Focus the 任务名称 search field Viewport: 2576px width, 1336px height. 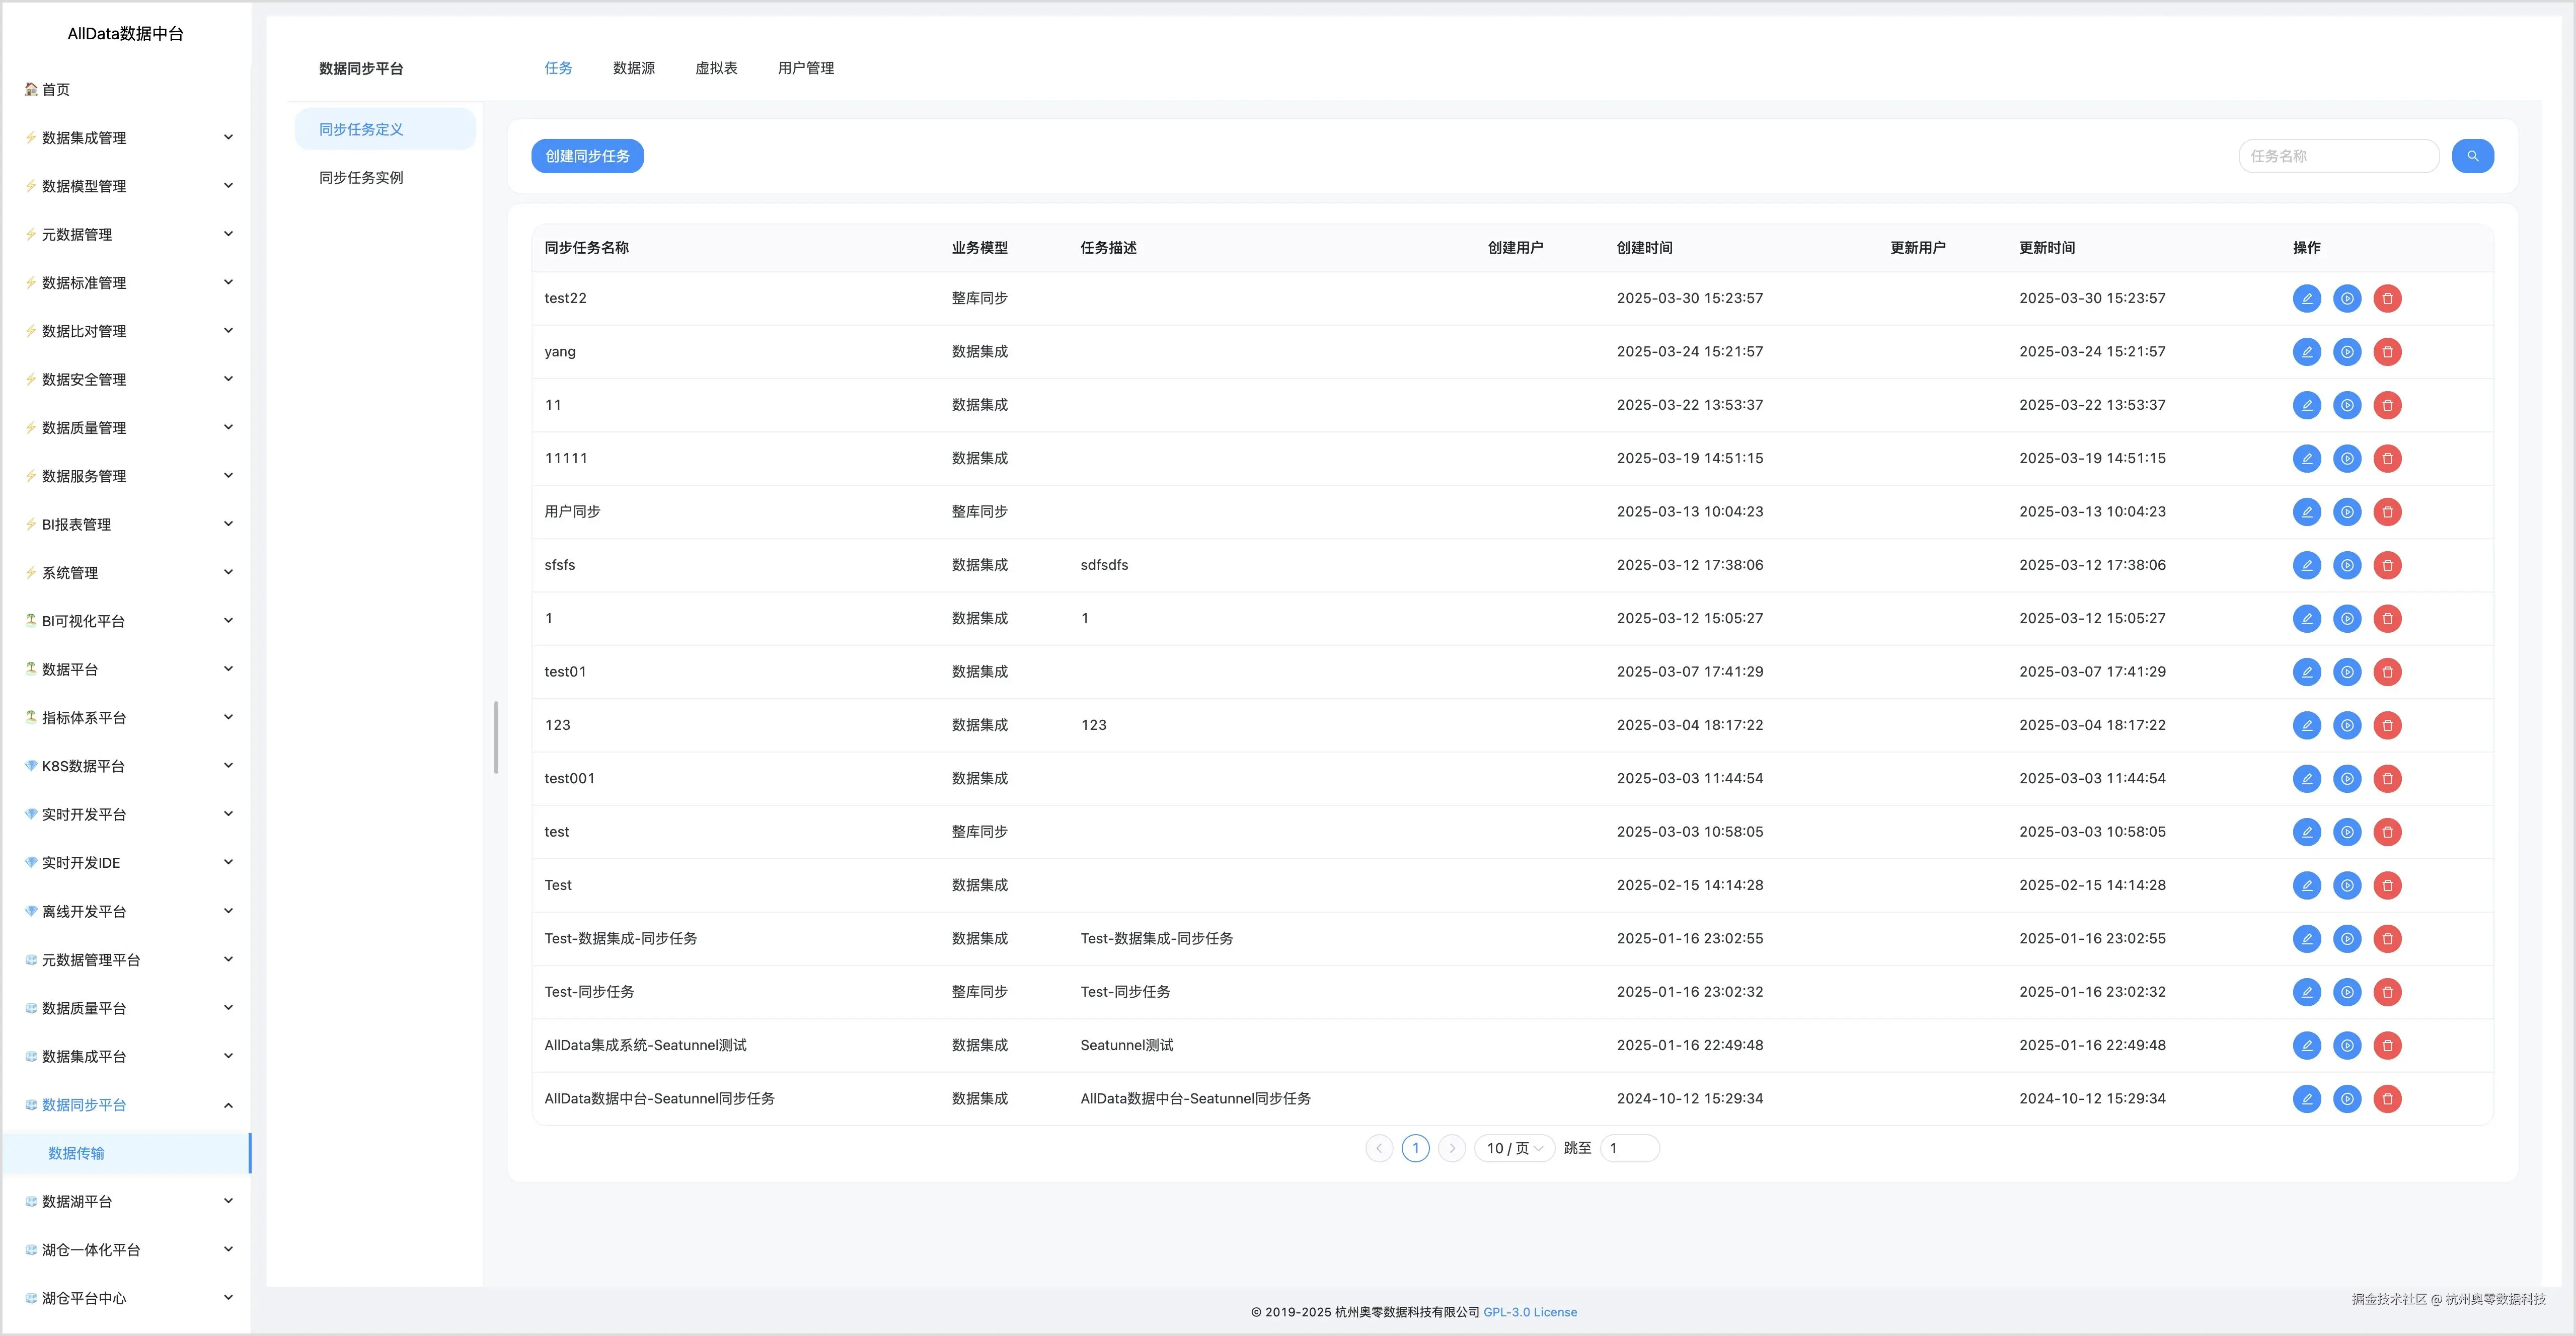tap(2337, 156)
